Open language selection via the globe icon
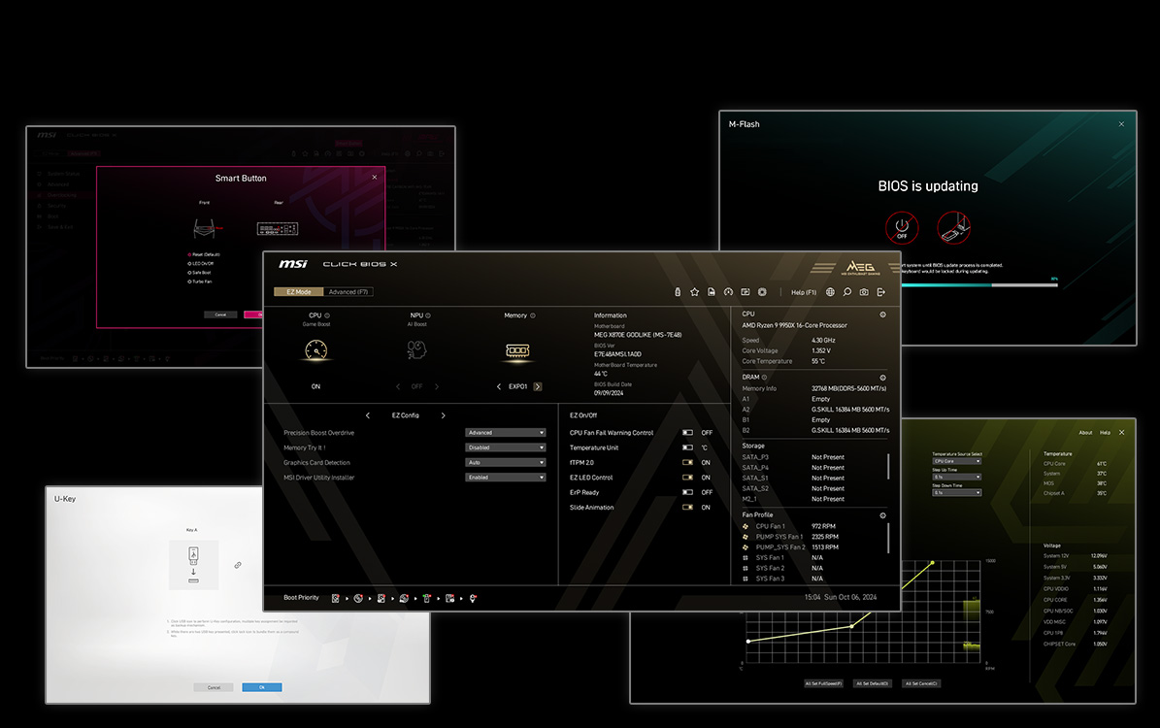 coord(830,291)
